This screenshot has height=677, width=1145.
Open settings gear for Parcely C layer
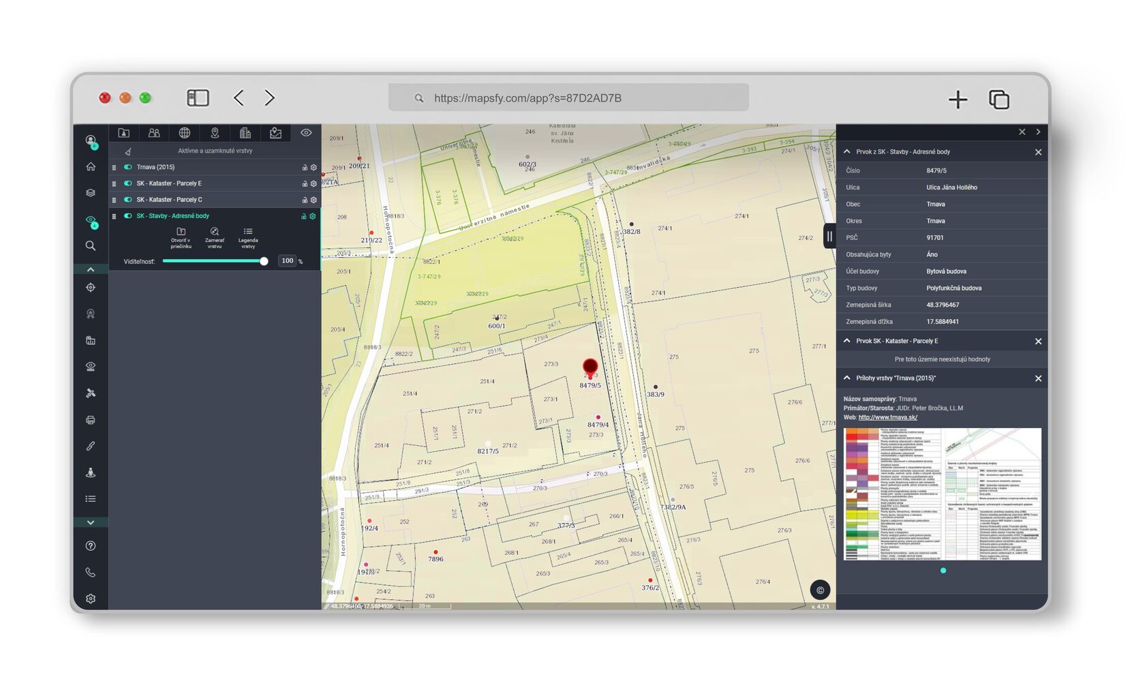314,200
